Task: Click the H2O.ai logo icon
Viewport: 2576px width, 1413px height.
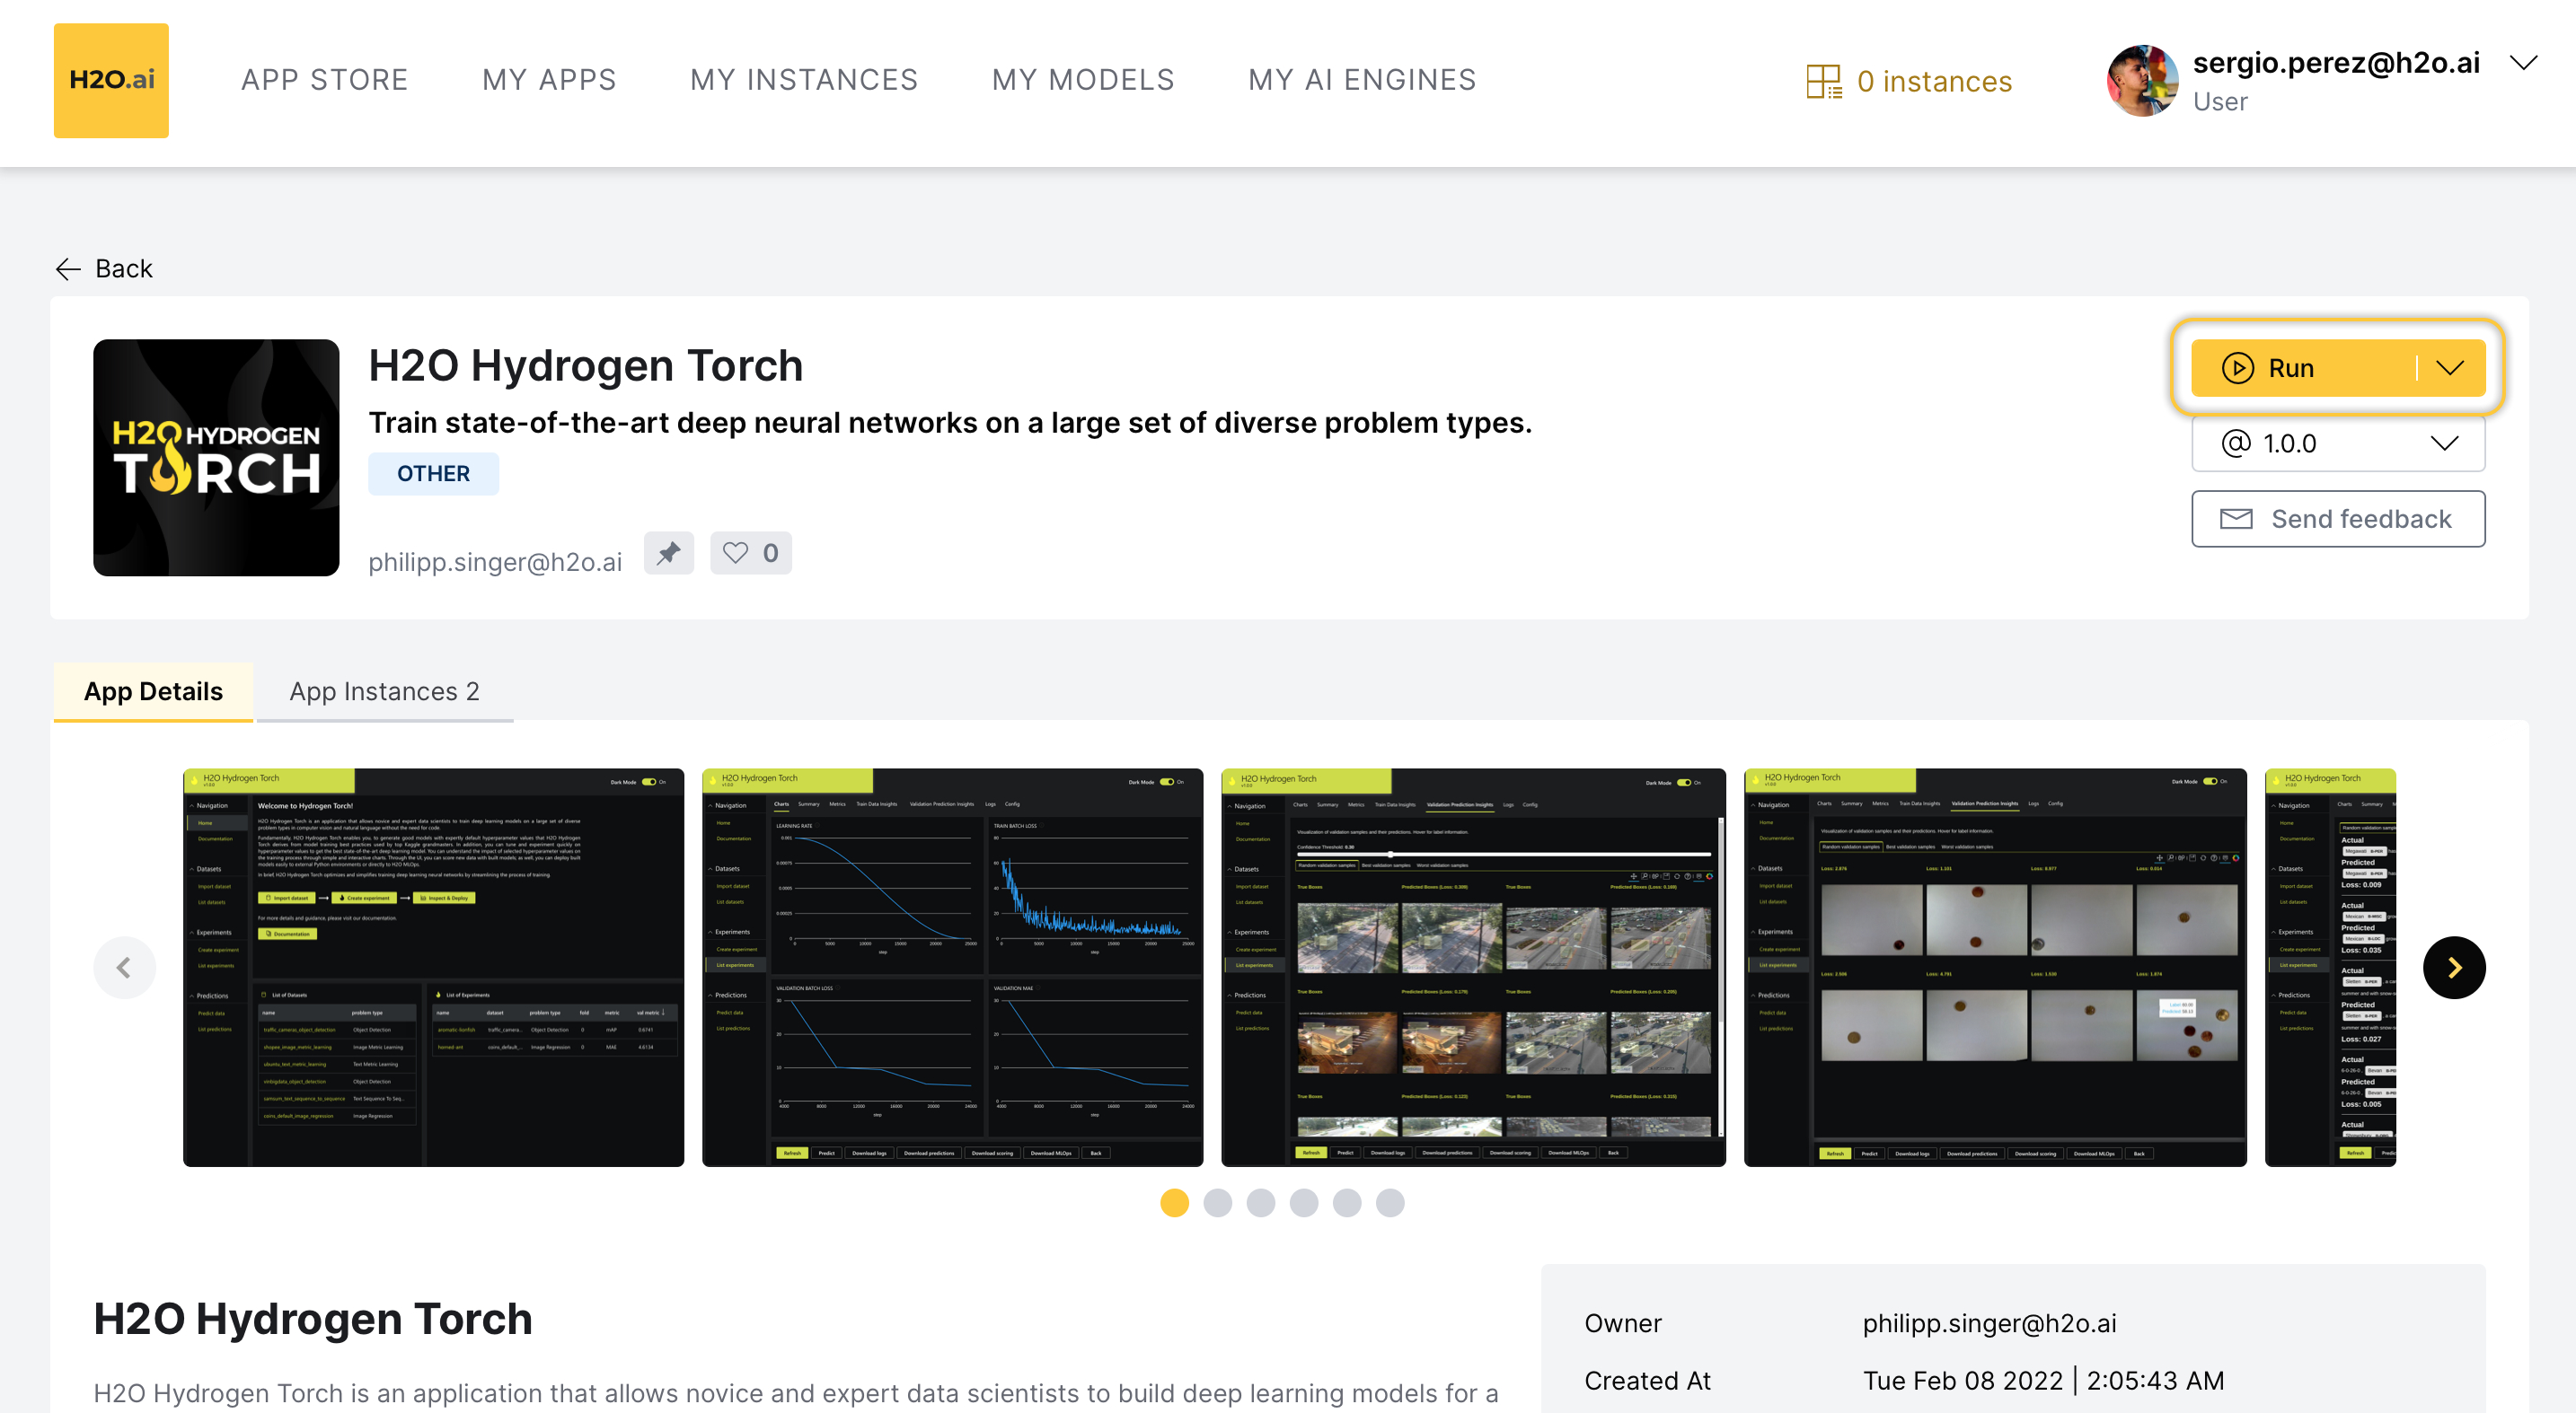Action: [x=111, y=80]
